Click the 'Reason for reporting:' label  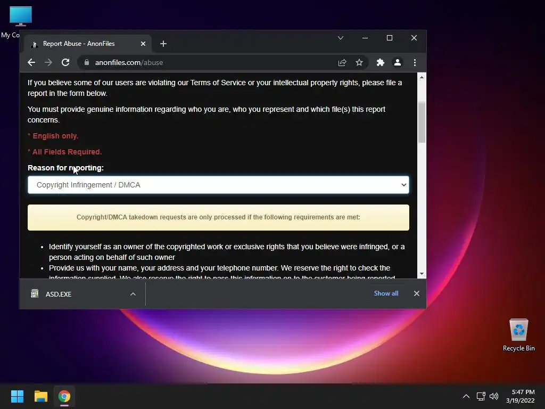(65, 168)
